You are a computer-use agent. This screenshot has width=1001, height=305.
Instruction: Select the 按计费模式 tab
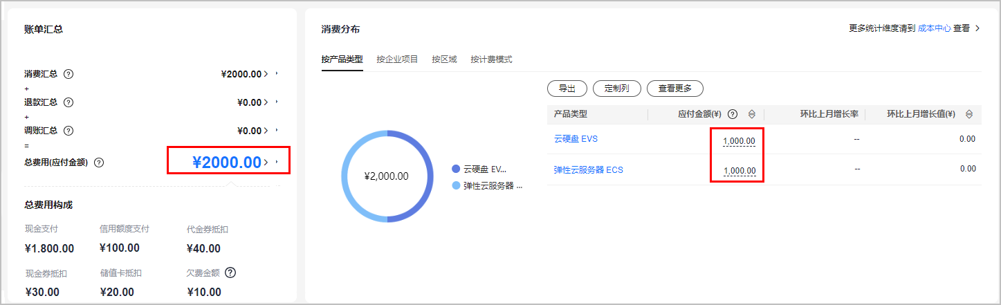click(x=491, y=59)
